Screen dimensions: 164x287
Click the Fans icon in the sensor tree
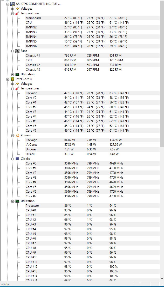pos(17,51)
